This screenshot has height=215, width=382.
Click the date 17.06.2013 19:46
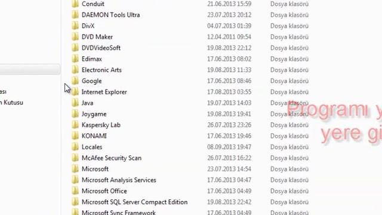[229, 136]
